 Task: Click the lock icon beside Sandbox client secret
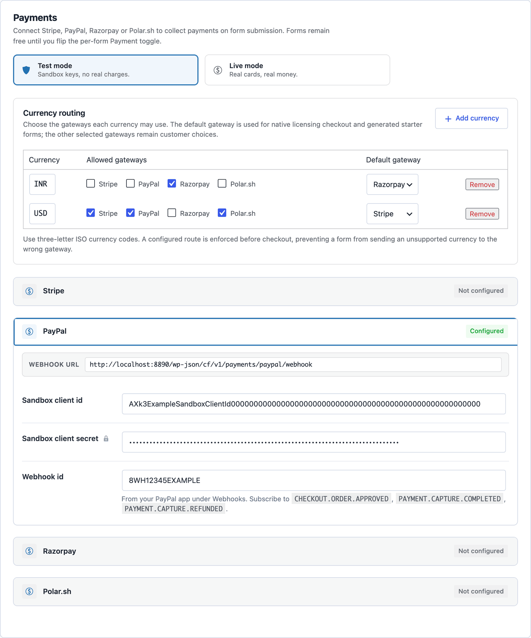pos(106,439)
